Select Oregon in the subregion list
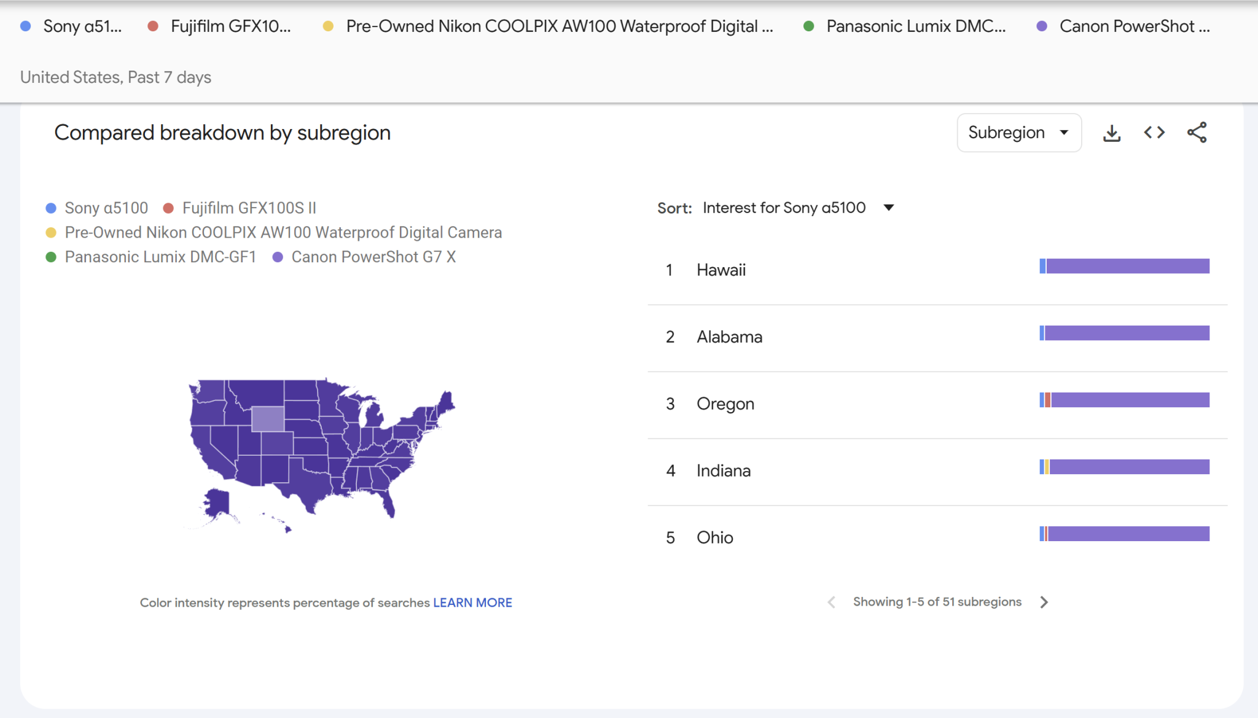The image size is (1258, 718). [937, 404]
